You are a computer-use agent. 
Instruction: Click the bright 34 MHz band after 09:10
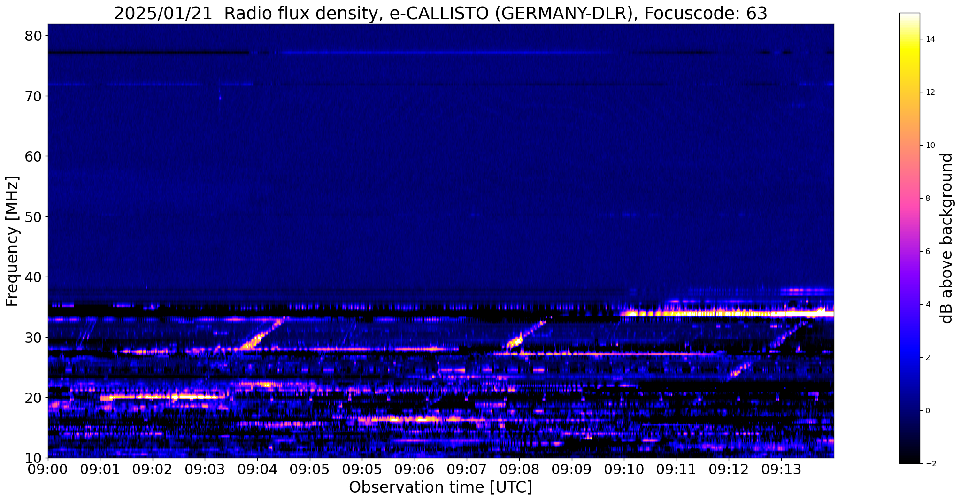click(727, 313)
